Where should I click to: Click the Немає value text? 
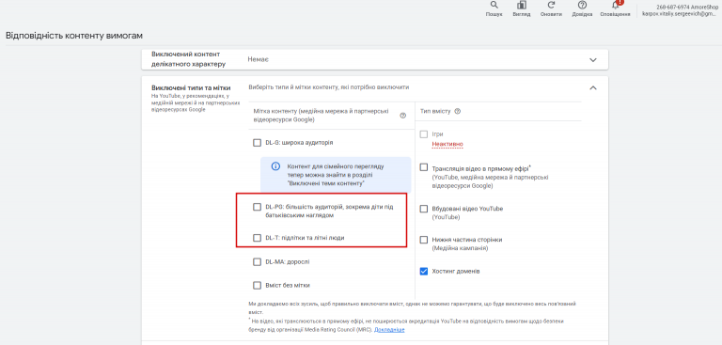click(259, 60)
